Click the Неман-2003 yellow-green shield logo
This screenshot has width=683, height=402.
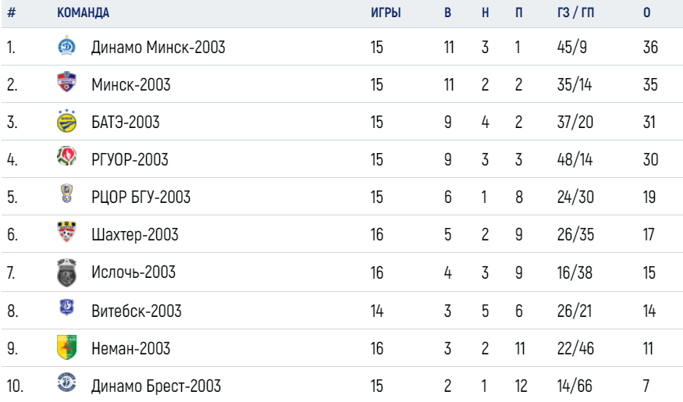coord(66,347)
